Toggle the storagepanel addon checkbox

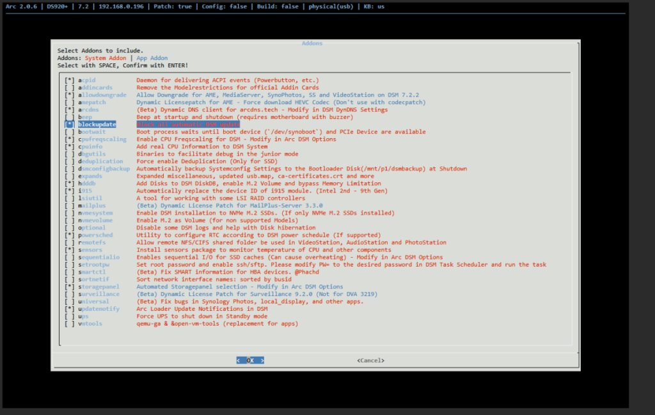tap(69, 286)
